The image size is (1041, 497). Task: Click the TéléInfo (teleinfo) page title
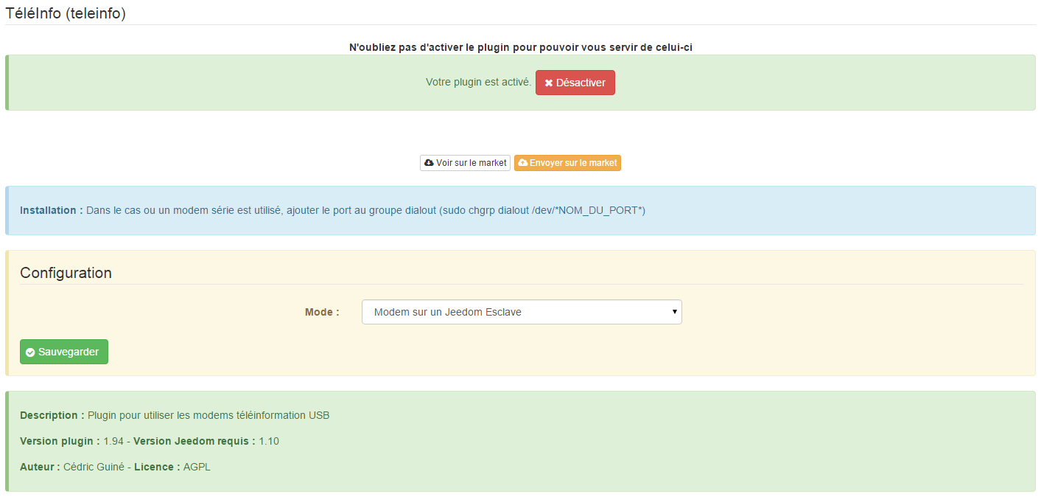click(x=66, y=14)
